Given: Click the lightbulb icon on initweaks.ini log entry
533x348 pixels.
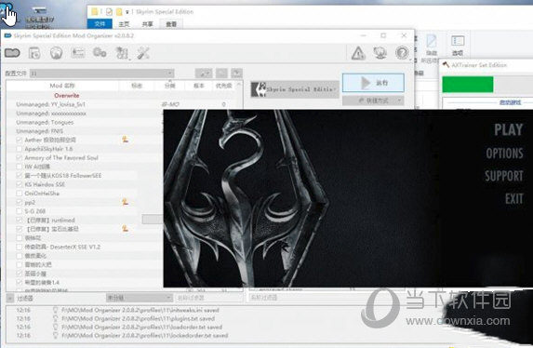Looking at the screenshot, I should 55,310.
